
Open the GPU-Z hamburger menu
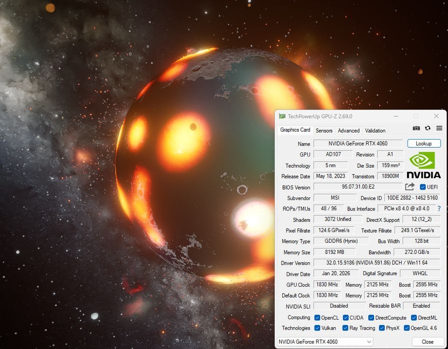(439, 128)
